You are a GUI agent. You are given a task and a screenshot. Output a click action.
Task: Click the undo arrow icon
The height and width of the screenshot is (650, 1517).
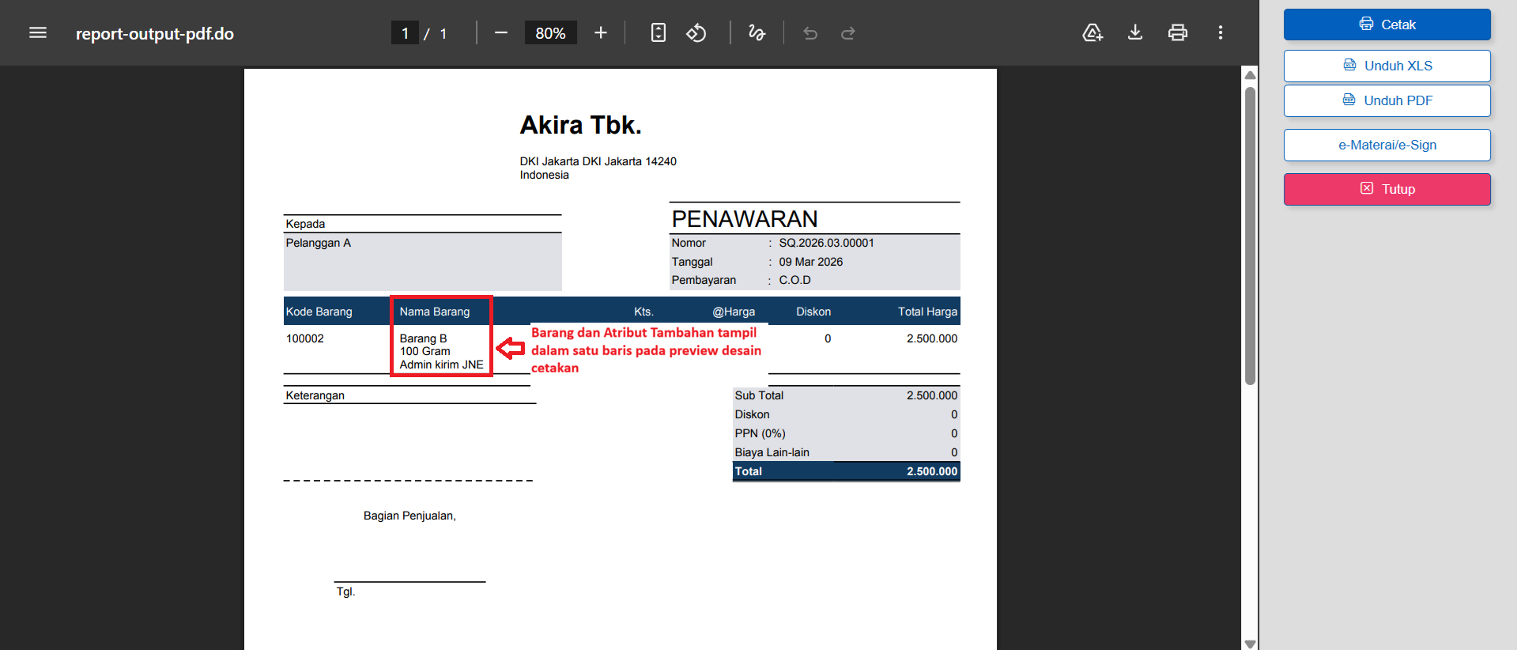tap(810, 32)
